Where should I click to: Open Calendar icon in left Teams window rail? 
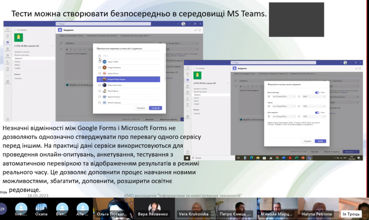pyautogui.click(x=8, y=56)
